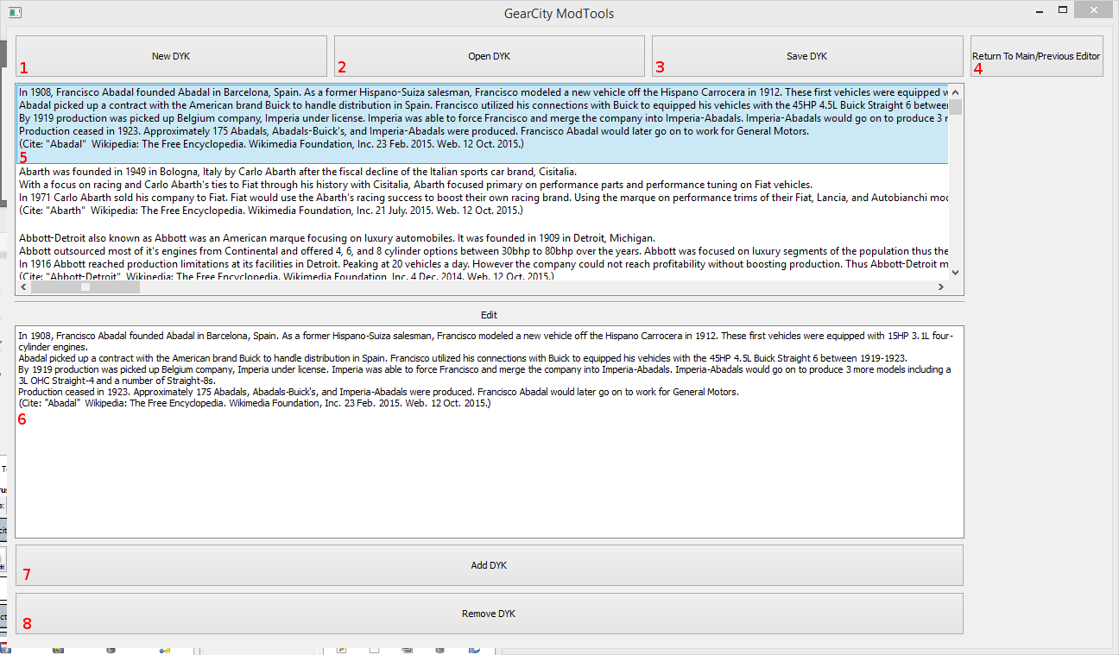Close the GearCity ModTools window
The image size is (1119, 655).
pyautogui.click(x=1094, y=11)
